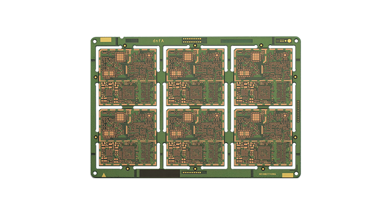Viewport: 391px width, 214px height.
Task: Click the serial number text on bottom rail
Action: click(268, 174)
